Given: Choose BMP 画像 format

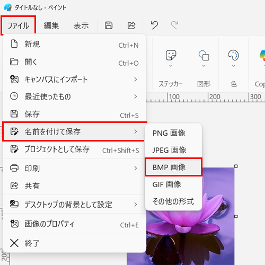Looking at the screenshot, I should pyautogui.click(x=173, y=167).
